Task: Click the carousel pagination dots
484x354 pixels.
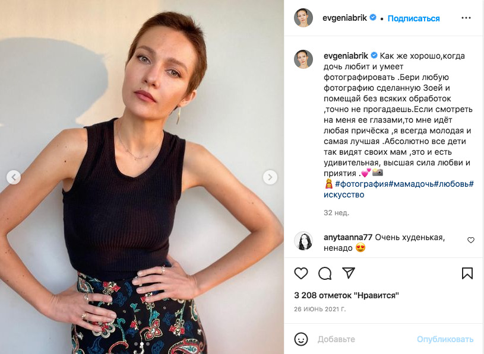Action: [x=142, y=344]
